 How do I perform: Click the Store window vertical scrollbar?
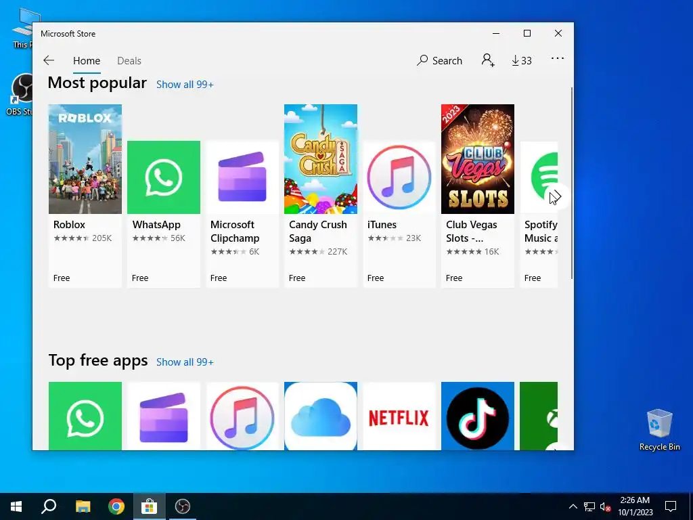coord(572,183)
